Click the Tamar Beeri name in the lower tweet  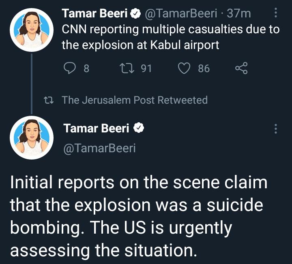point(97,129)
